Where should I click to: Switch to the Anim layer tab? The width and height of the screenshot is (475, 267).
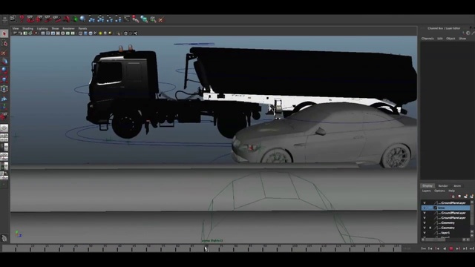[x=457, y=186]
